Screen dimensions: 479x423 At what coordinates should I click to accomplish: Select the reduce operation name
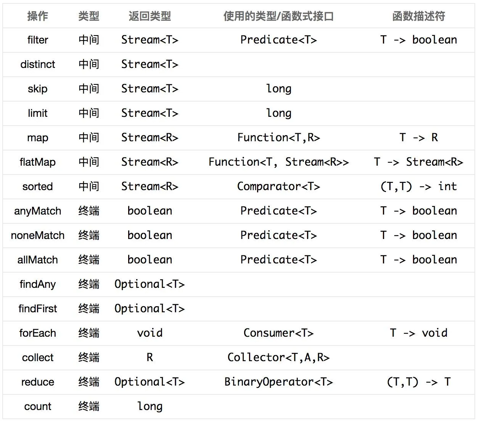pos(37,382)
